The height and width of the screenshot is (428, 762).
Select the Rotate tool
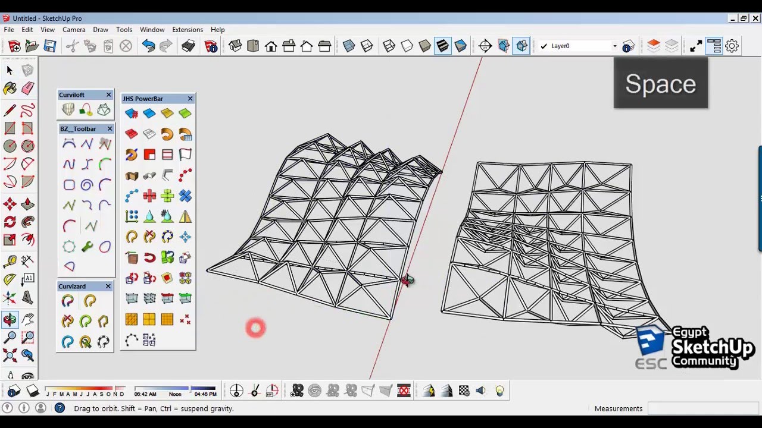coord(10,222)
